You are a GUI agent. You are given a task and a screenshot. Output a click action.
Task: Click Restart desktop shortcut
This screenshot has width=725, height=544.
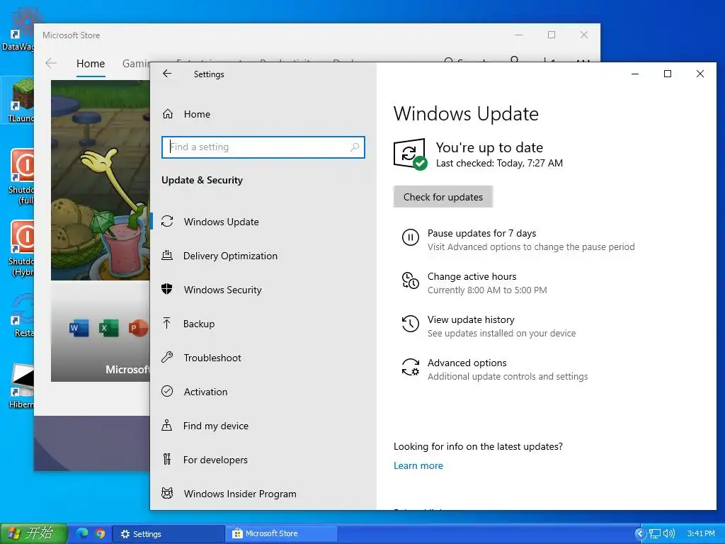pyautogui.click(x=22, y=315)
